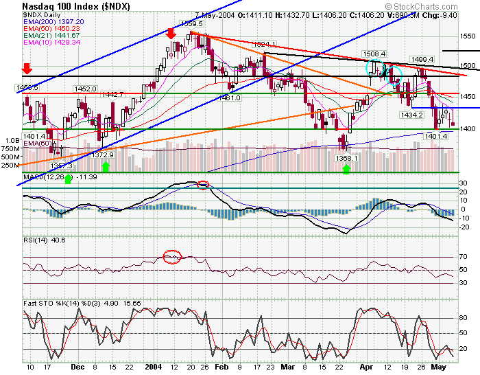Image resolution: width=480 pixels, height=375 pixels.
Task: Click the 1455.5 price label
Action: click(27, 88)
